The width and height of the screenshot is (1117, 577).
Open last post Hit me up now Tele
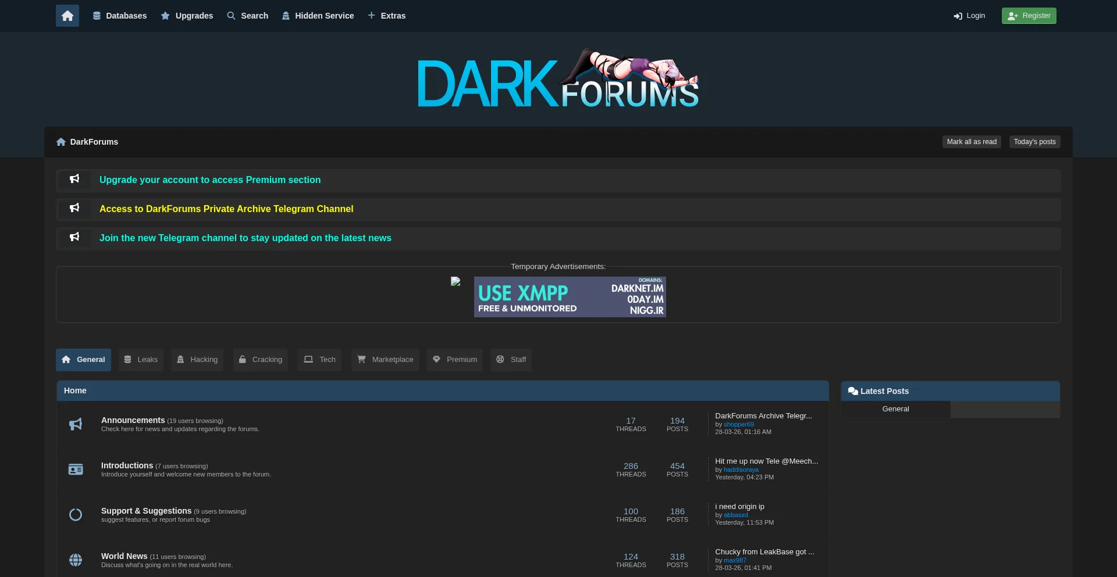click(766, 461)
